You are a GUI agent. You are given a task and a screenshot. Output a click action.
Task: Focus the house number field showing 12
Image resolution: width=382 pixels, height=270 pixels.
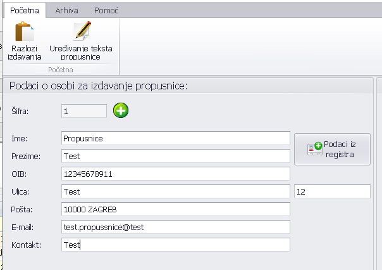[x=332, y=191]
